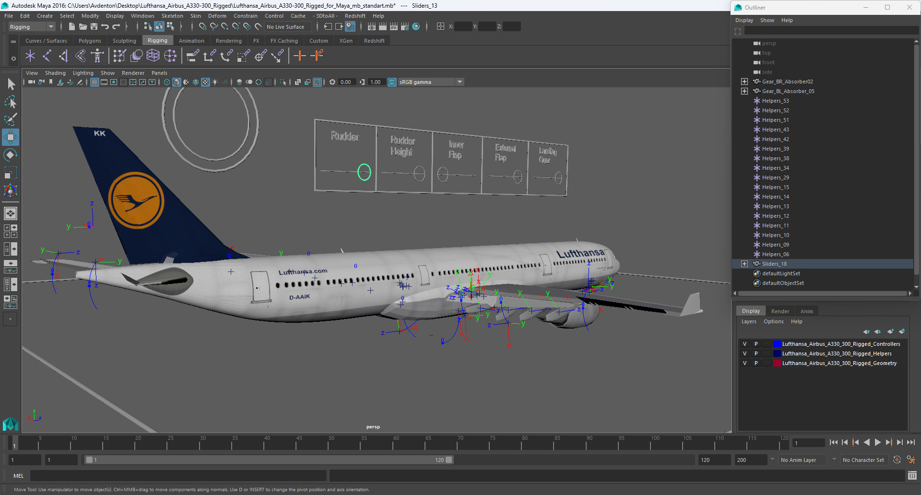Switch to the Render layer tab

pos(780,311)
